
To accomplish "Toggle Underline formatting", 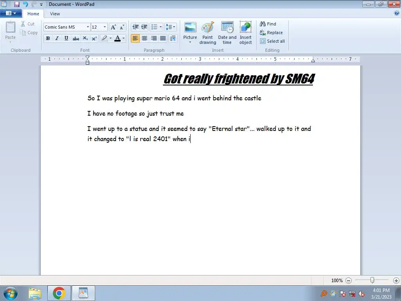I will tap(66, 38).
